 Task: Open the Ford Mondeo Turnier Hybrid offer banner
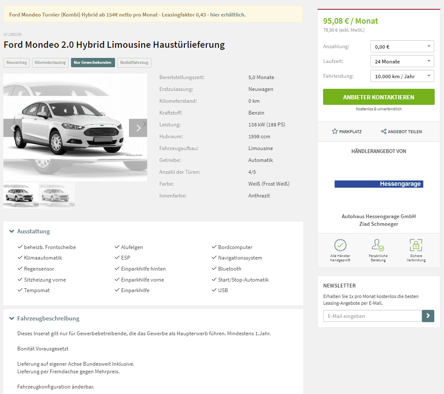[153, 15]
